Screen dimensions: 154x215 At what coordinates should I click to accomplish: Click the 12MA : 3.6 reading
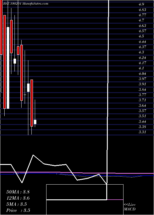click(18, 198)
